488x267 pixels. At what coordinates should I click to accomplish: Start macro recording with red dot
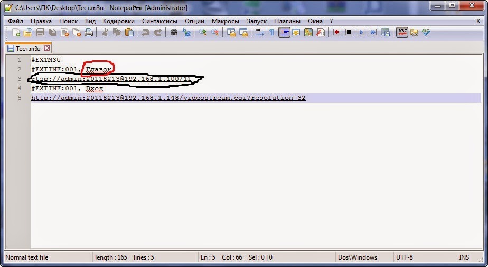[336, 32]
